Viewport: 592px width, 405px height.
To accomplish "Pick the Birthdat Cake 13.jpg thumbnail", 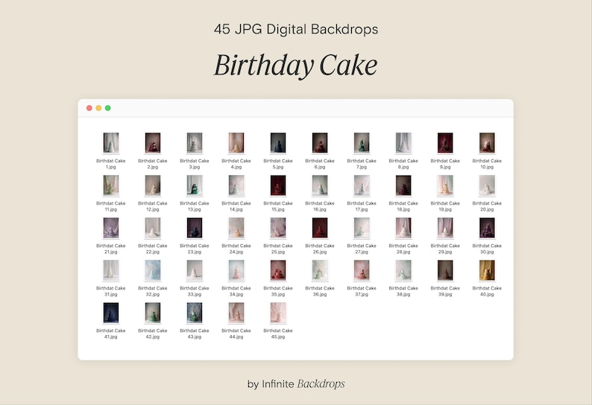I will pyautogui.click(x=195, y=185).
